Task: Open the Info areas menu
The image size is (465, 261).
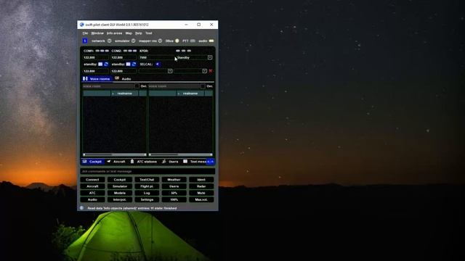Action: point(114,33)
